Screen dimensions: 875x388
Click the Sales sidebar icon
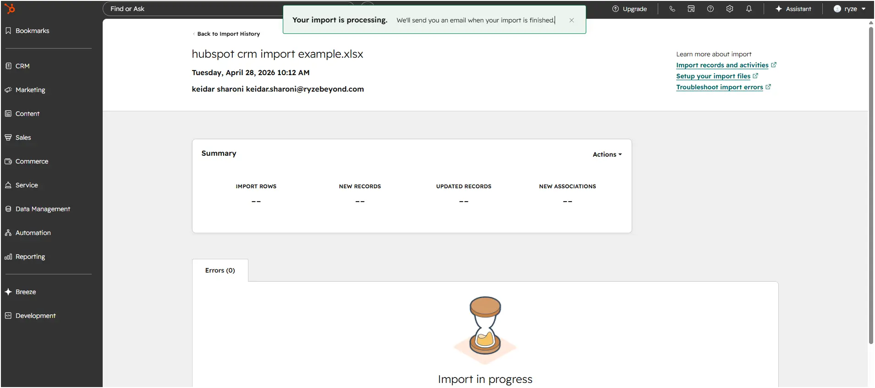tap(8, 137)
